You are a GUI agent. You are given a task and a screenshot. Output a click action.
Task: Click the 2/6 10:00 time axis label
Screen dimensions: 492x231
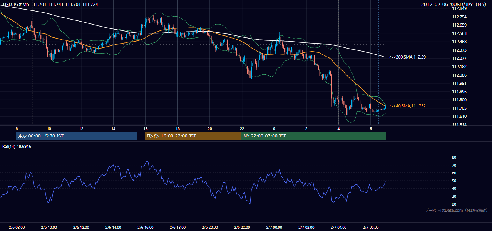(49, 228)
